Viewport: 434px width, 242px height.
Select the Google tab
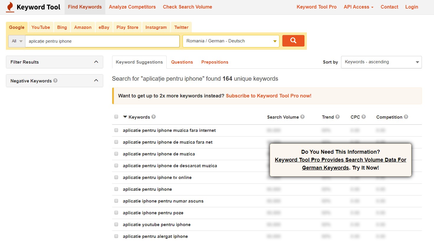pyautogui.click(x=17, y=27)
